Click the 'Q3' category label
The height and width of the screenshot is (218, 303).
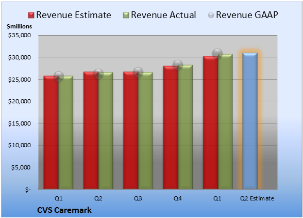[138, 198]
